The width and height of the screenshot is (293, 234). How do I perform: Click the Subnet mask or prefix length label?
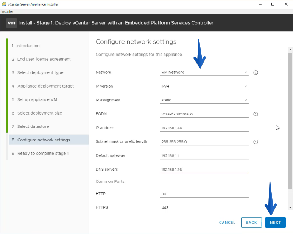121,142
